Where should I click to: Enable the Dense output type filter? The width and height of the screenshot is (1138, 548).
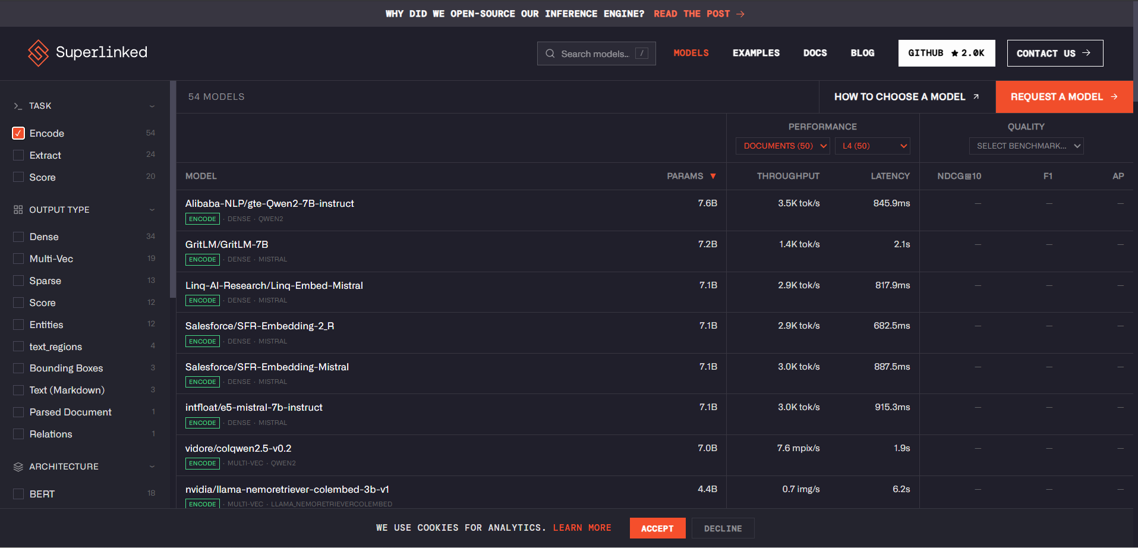[x=18, y=237]
